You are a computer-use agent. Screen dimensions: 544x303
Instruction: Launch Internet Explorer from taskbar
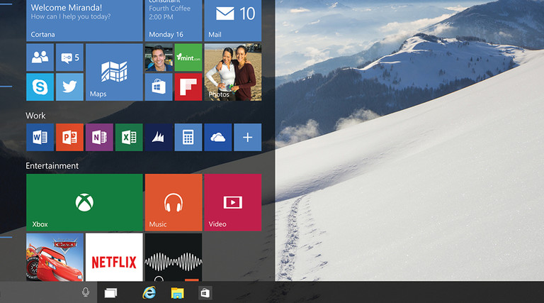click(149, 292)
